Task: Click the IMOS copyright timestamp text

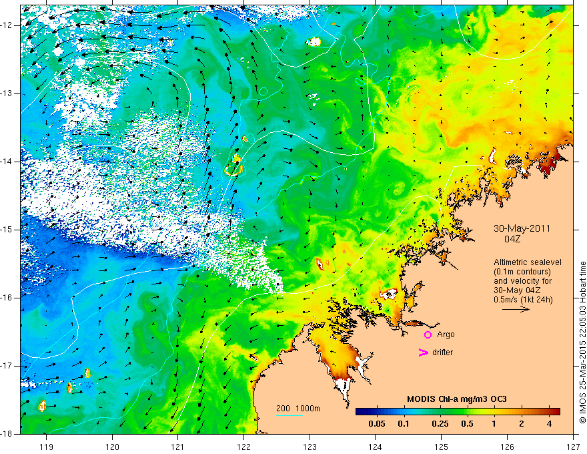Action: click(x=582, y=343)
